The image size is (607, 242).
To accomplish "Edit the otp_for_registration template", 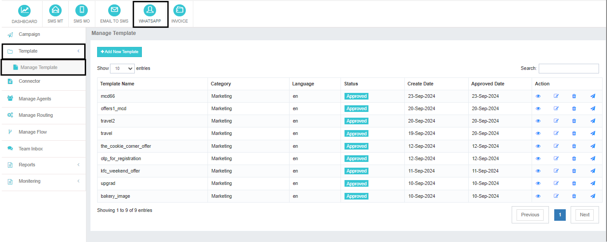I will click(x=556, y=158).
